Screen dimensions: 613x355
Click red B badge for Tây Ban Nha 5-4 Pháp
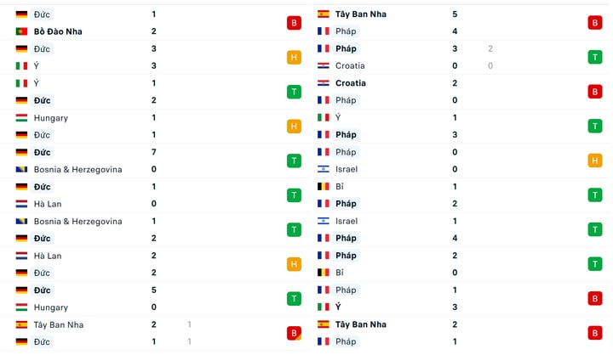point(595,23)
